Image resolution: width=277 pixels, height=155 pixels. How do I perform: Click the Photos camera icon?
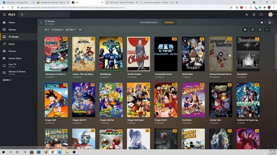[x=4, y=51]
